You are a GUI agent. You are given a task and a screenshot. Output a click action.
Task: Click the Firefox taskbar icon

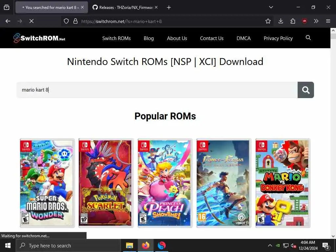[x=145, y=245]
